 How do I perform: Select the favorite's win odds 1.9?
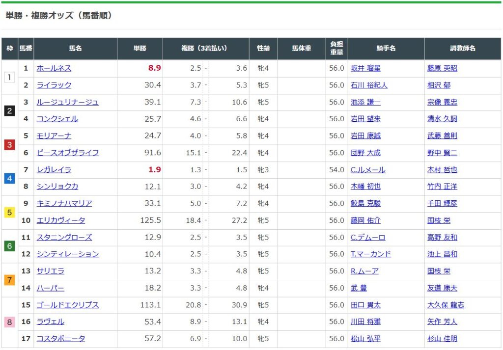click(155, 169)
